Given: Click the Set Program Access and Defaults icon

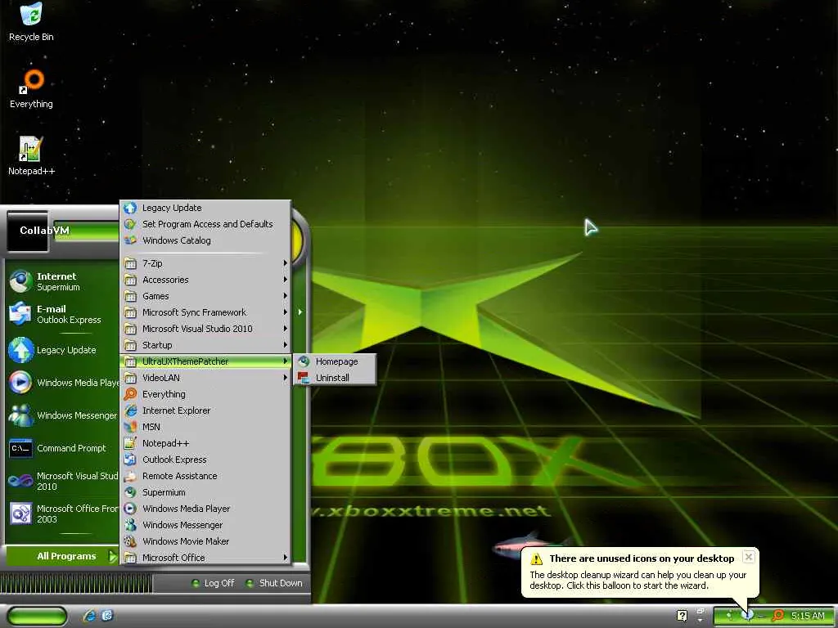Looking at the screenshot, I should [x=130, y=224].
